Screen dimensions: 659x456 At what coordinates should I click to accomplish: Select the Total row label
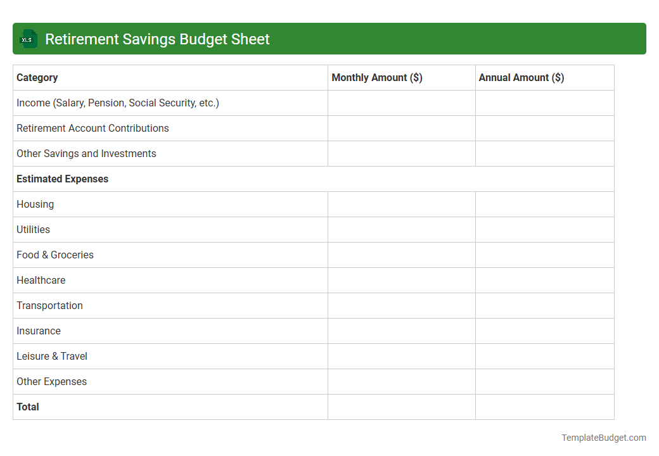[x=27, y=407]
